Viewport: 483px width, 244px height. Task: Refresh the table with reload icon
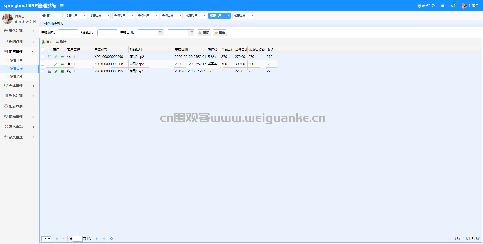pyautogui.click(x=112, y=239)
